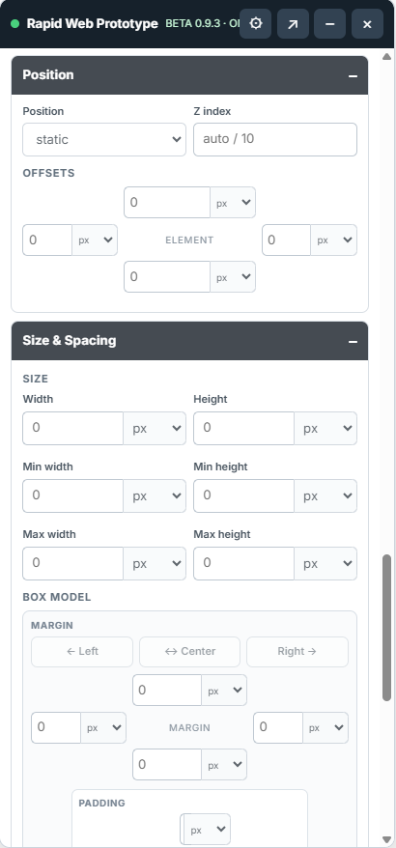Image resolution: width=396 pixels, height=848 pixels.
Task: Collapse the Size & Spacing section
Action: coord(353,341)
